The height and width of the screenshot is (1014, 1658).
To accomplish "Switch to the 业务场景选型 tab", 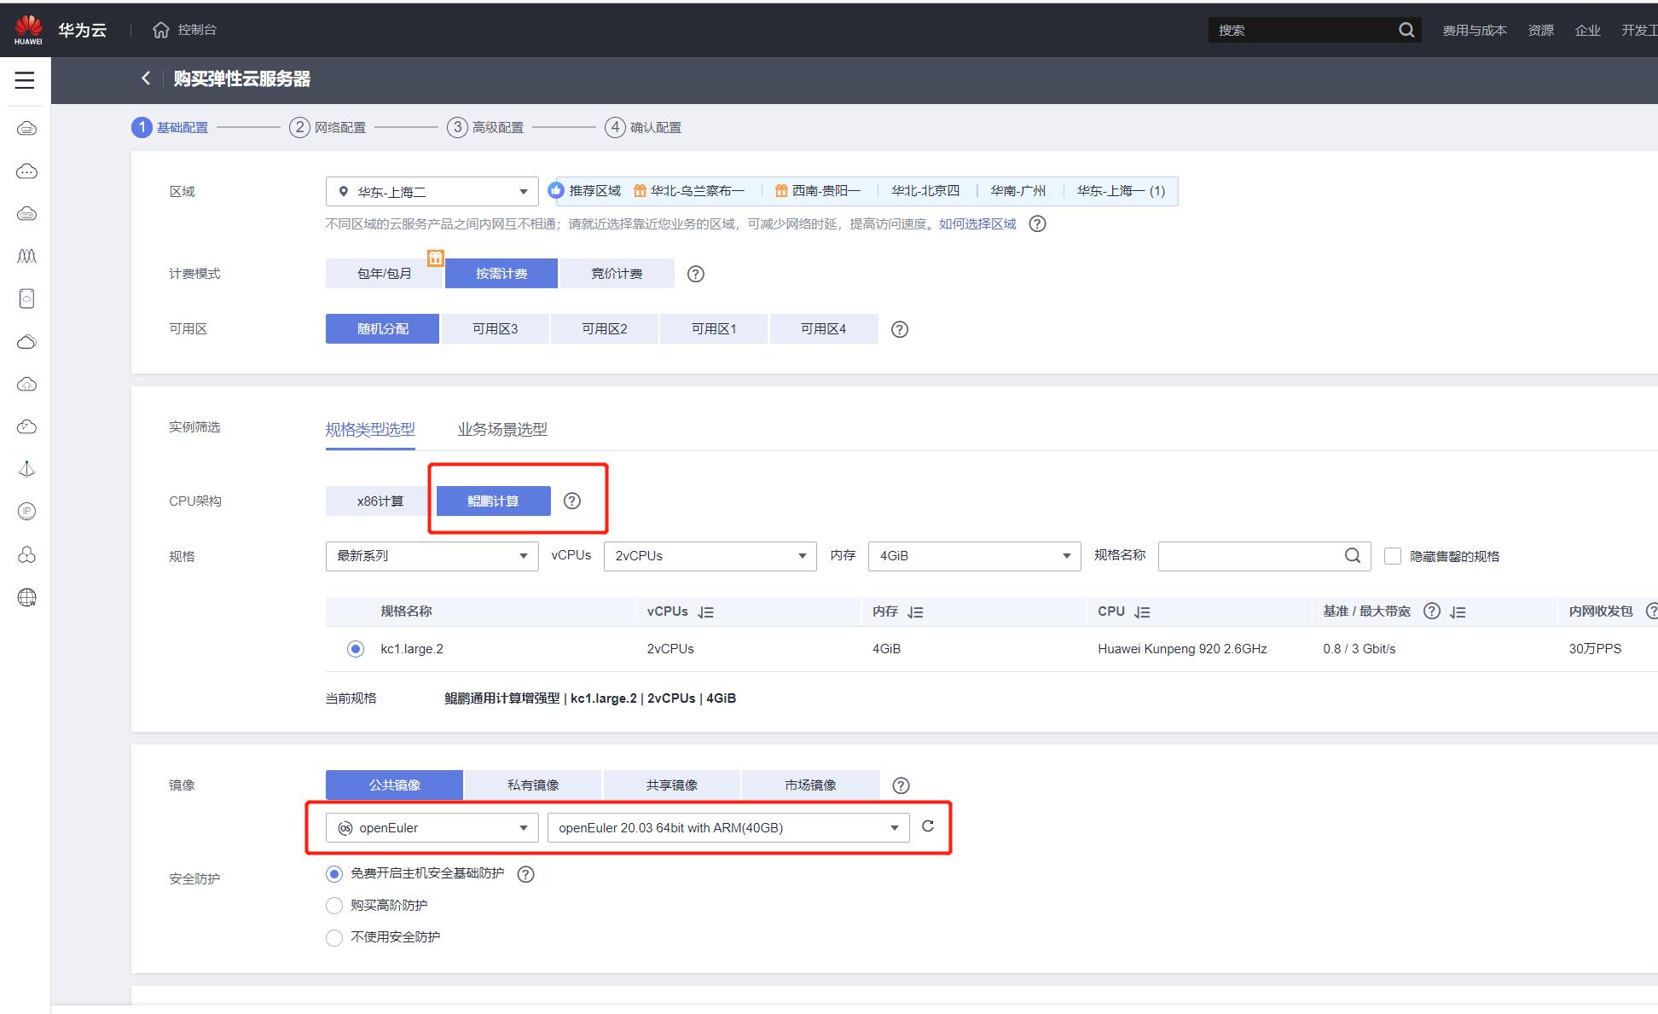I will point(501,430).
